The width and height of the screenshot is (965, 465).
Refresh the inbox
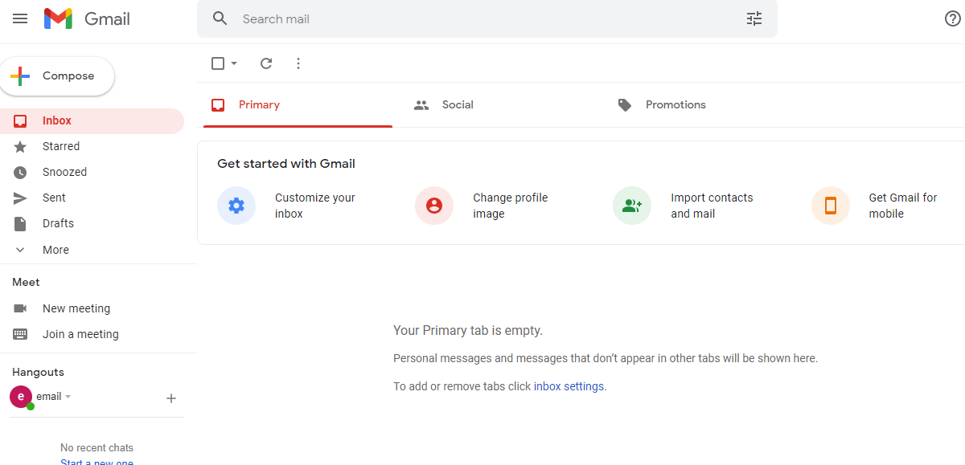265,63
